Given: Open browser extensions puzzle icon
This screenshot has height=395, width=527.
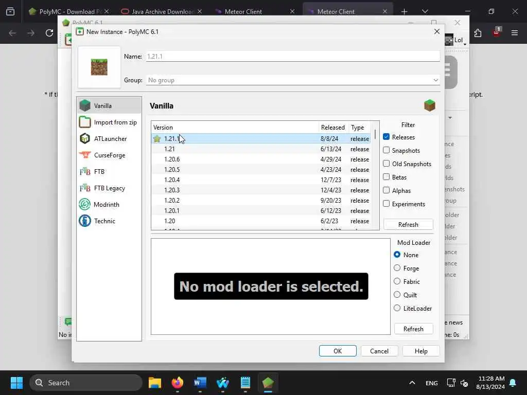Looking at the screenshot, I should point(478,33).
